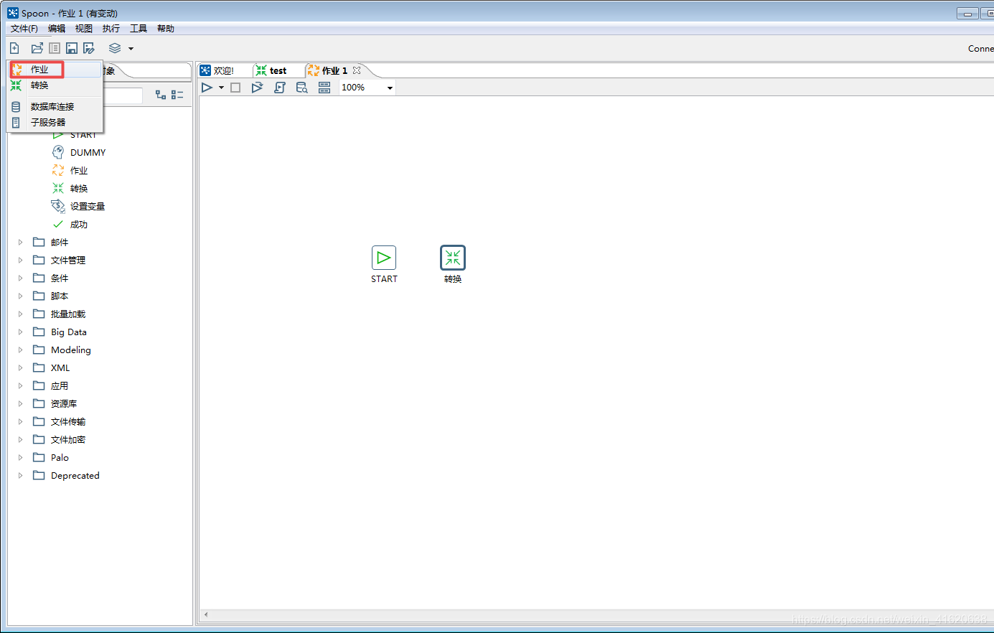This screenshot has width=994, height=633.
Task: Click the explore database icon
Action: pos(302,88)
